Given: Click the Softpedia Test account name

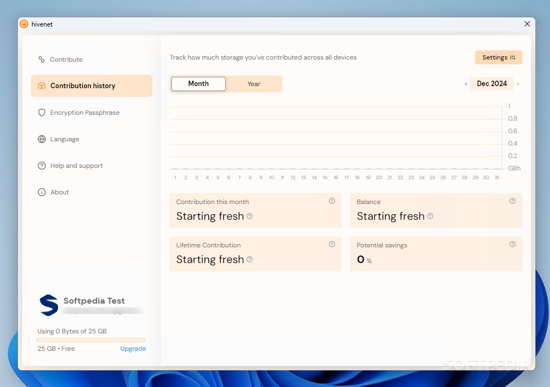Looking at the screenshot, I should point(94,301).
